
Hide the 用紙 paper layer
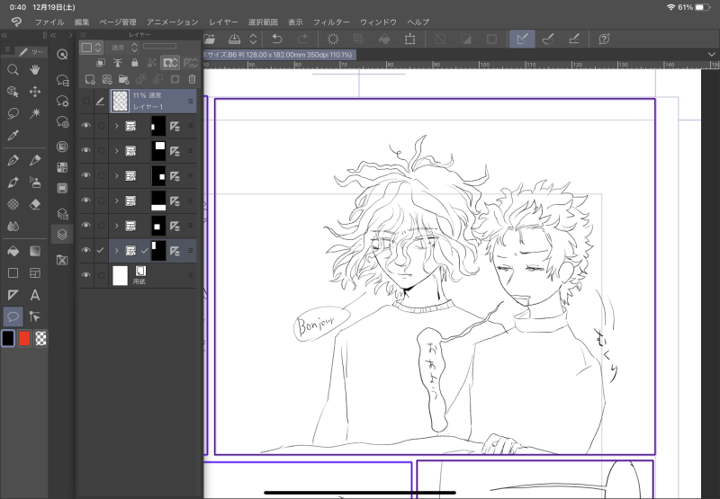coord(85,275)
